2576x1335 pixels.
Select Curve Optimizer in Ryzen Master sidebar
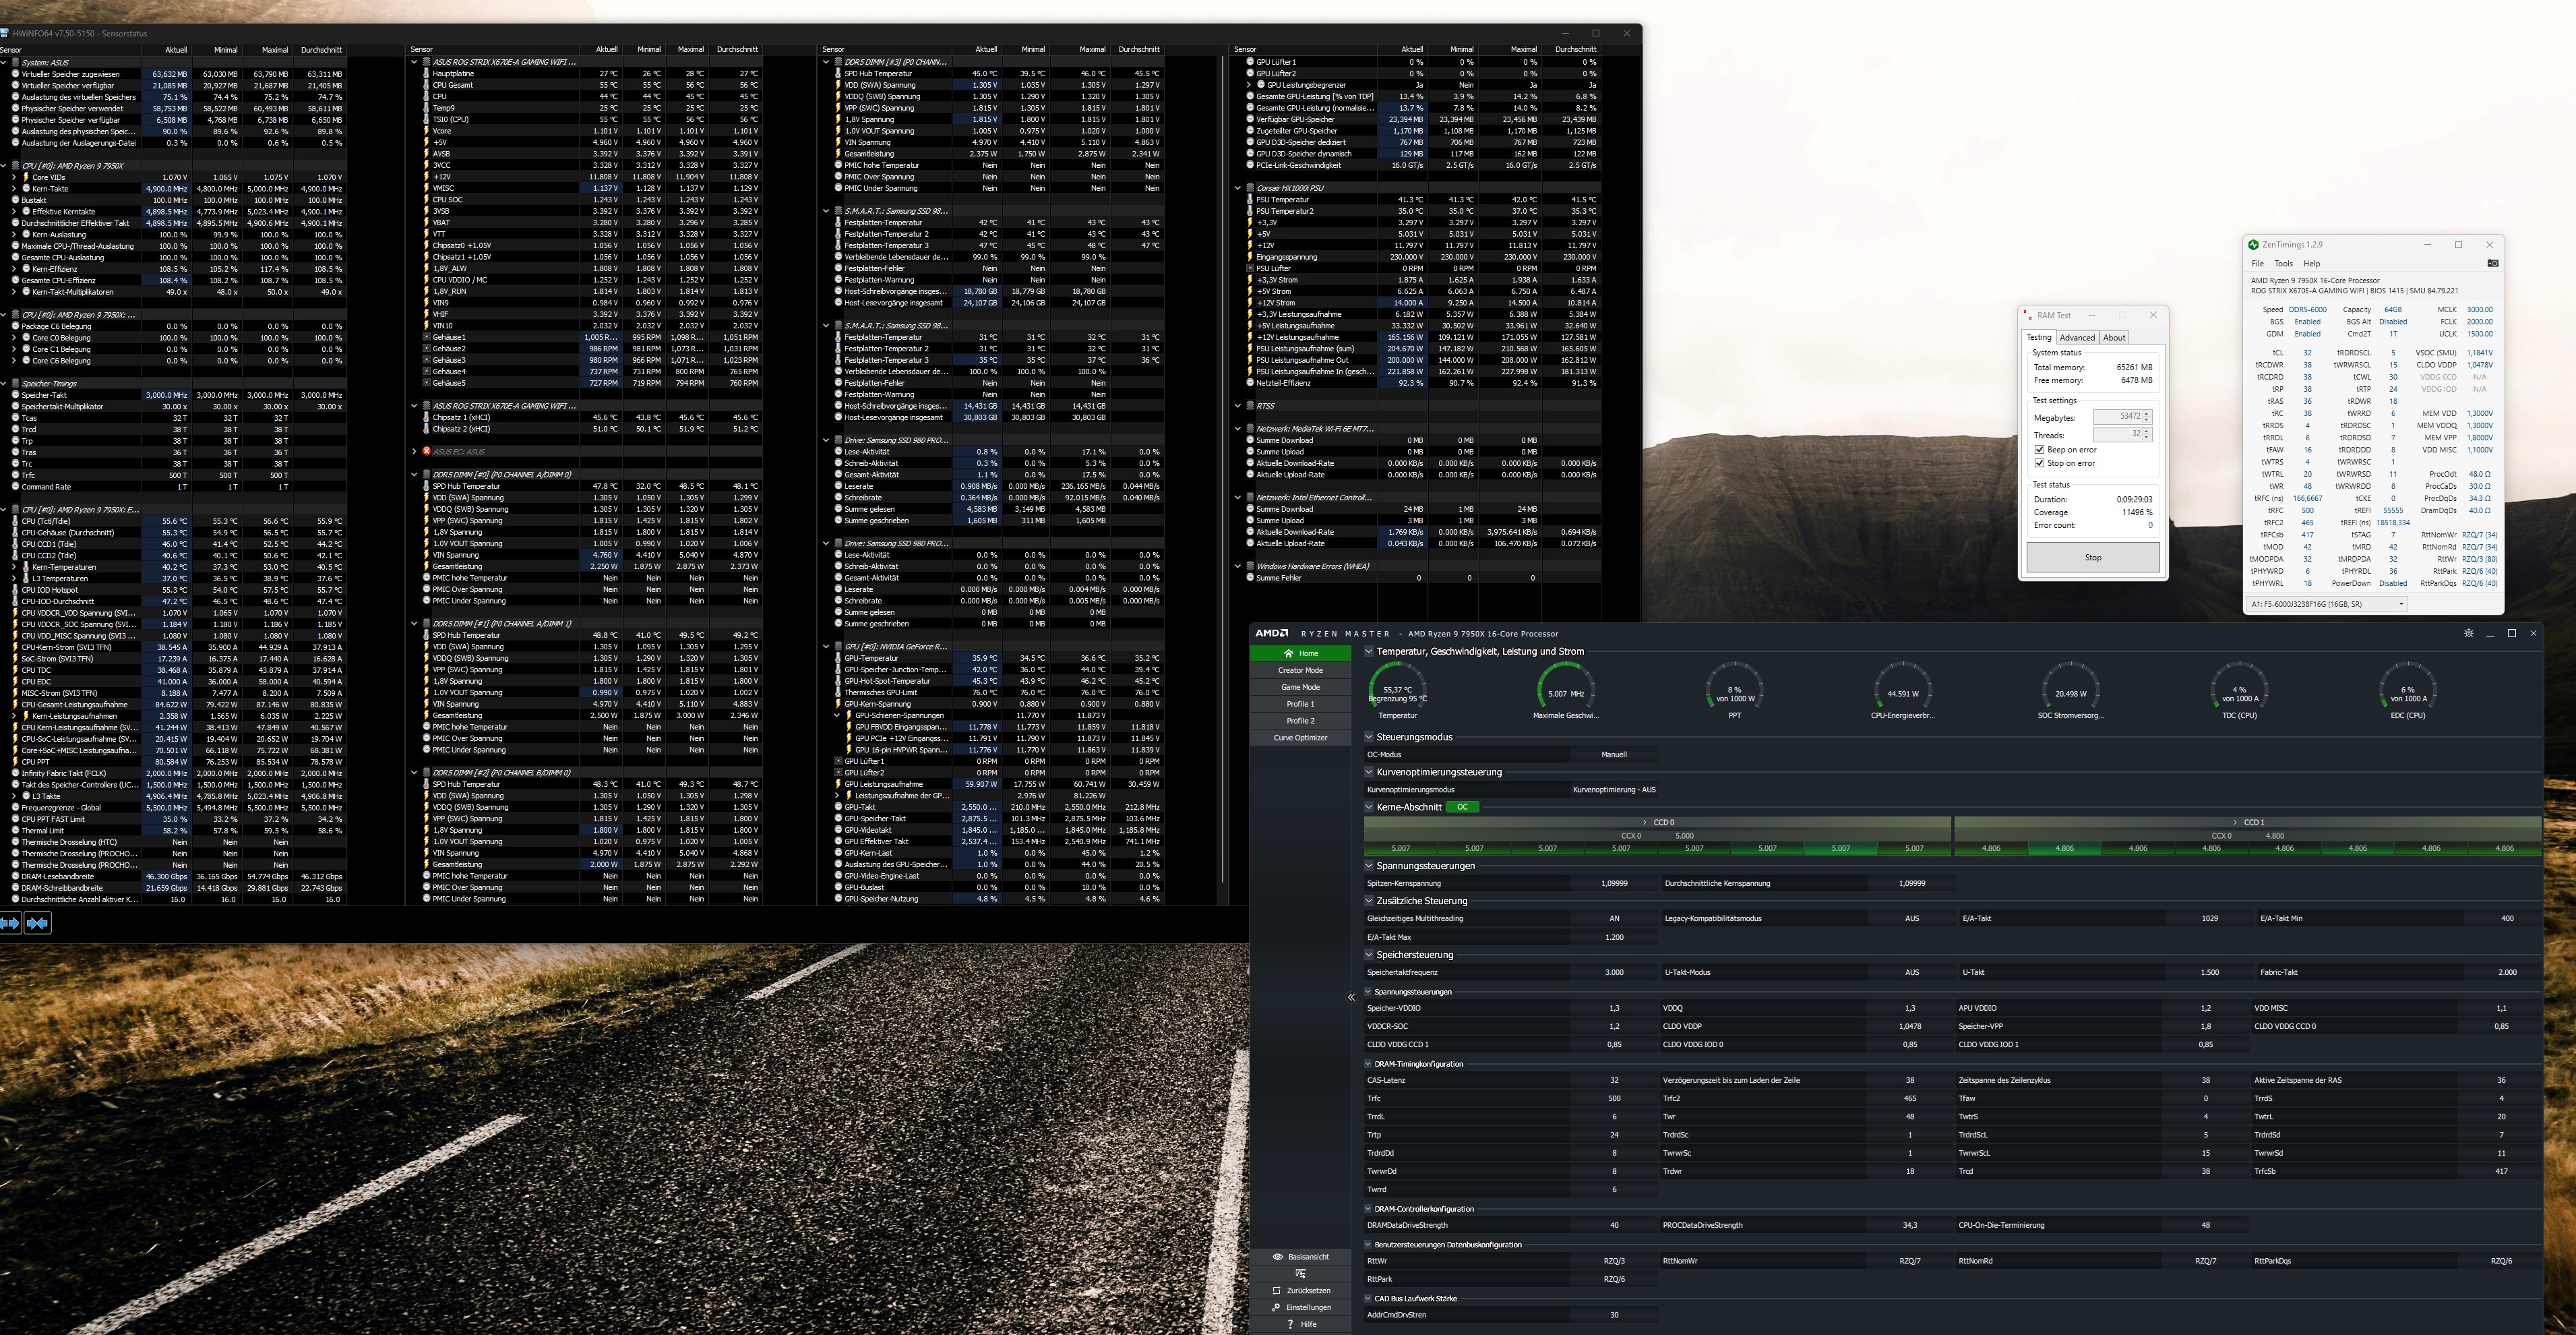click(1300, 738)
